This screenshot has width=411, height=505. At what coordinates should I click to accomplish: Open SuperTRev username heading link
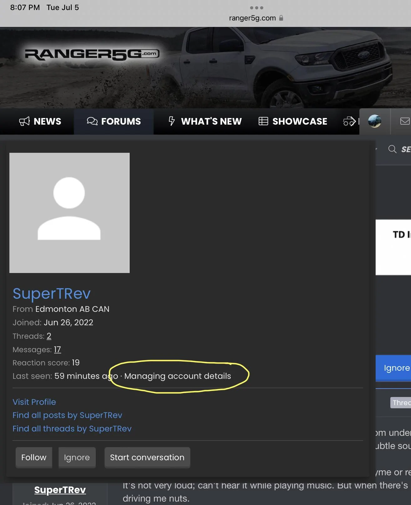point(51,294)
